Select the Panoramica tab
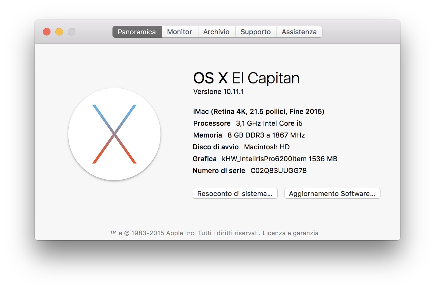Viewport: 435px width, 290px height. [137, 32]
